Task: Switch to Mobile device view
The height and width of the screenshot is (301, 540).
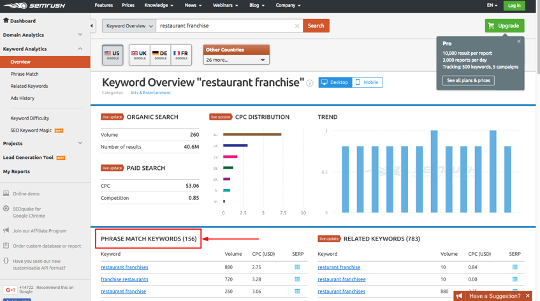Action: [x=367, y=82]
